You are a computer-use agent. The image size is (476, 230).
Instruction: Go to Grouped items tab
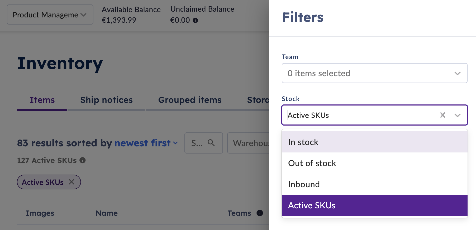(190, 100)
